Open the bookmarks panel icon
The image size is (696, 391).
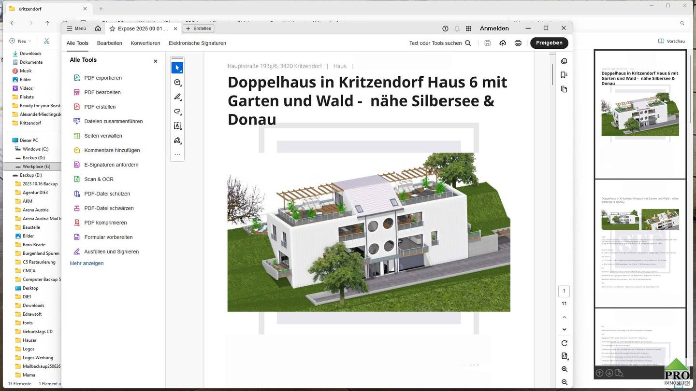[564, 75]
